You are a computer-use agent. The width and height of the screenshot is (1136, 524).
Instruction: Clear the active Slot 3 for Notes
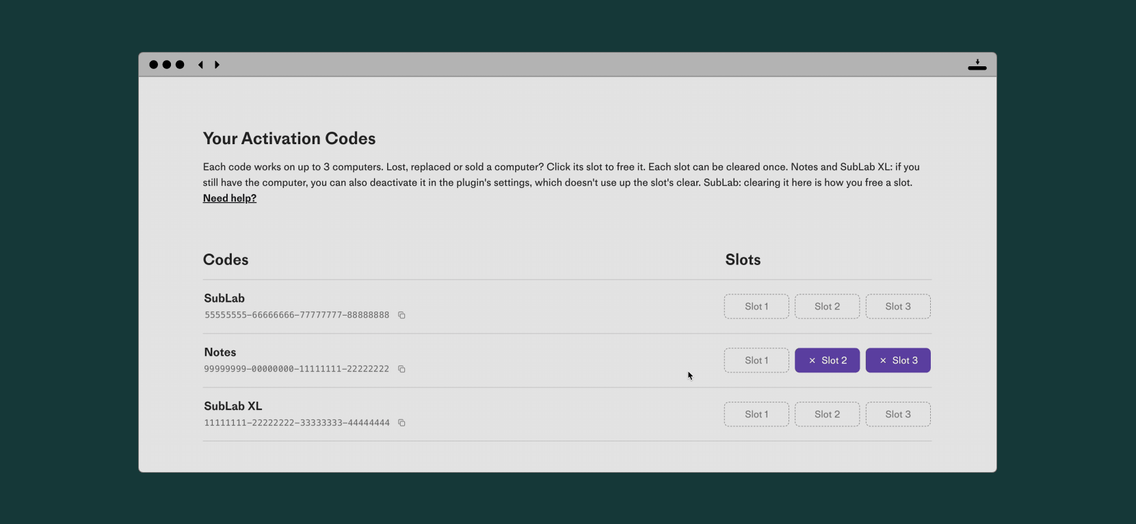tap(898, 361)
